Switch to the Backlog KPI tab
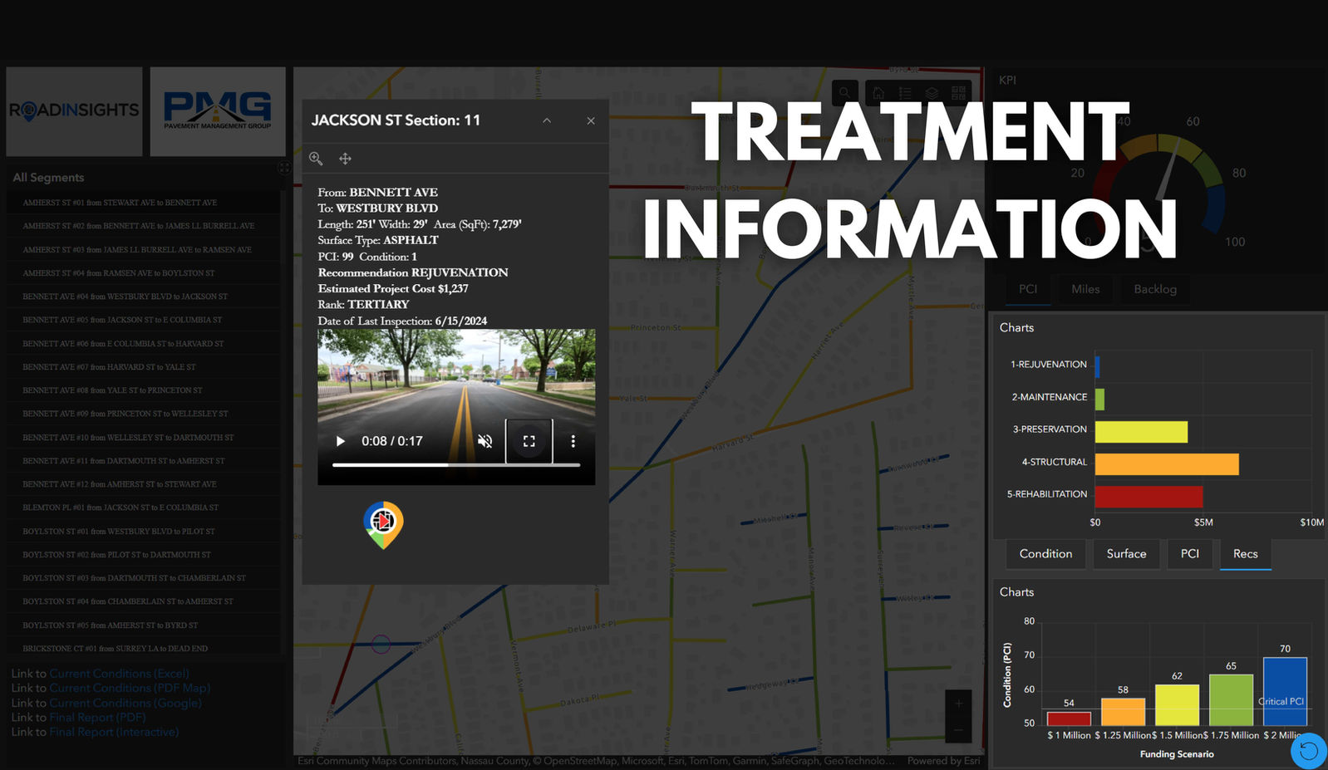The image size is (1328, 770). click(1155, 289)
